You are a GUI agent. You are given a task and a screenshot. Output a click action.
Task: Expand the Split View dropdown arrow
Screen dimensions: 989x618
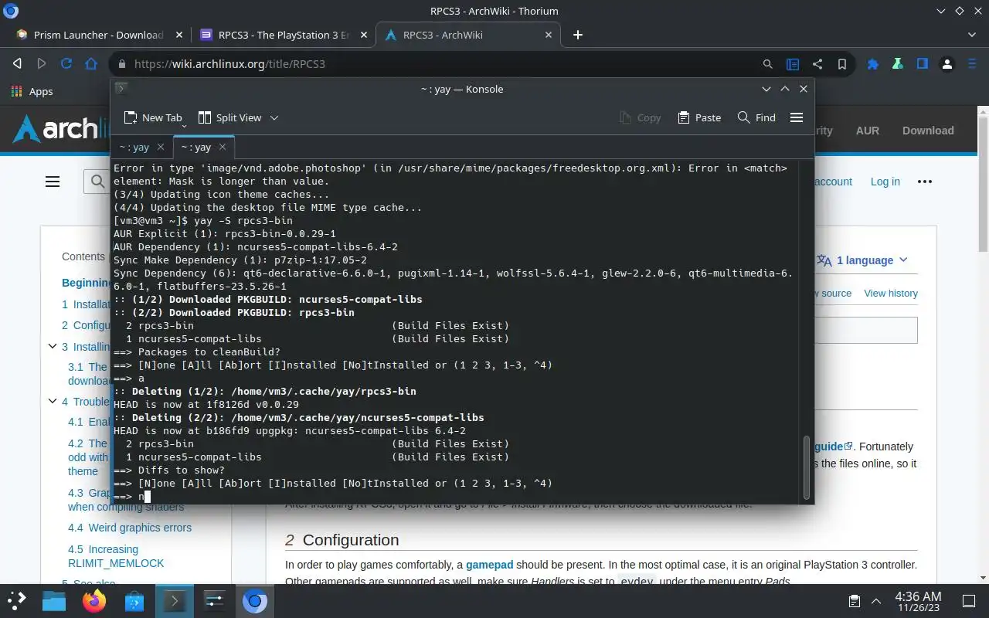tap(274, 117)
